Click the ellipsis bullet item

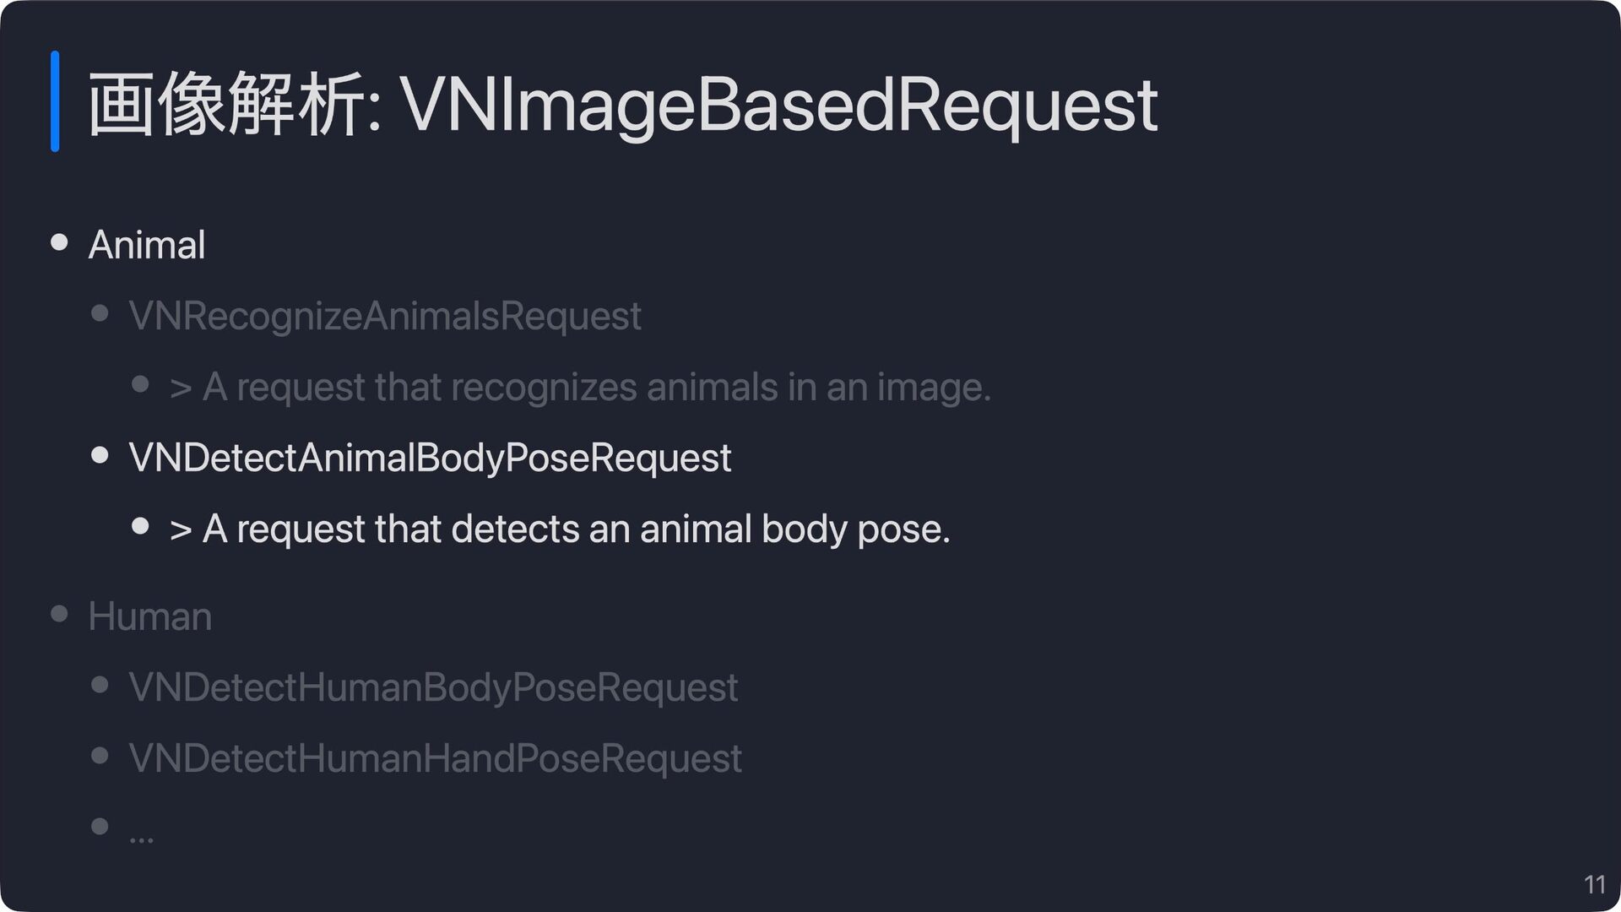[x=141, y=839]
